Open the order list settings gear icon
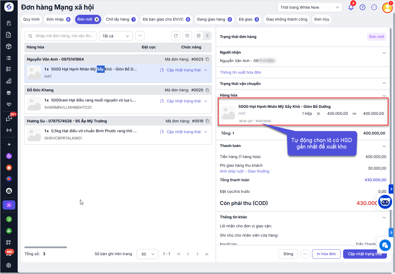395x274 pixels. click(x=187, y=36)
